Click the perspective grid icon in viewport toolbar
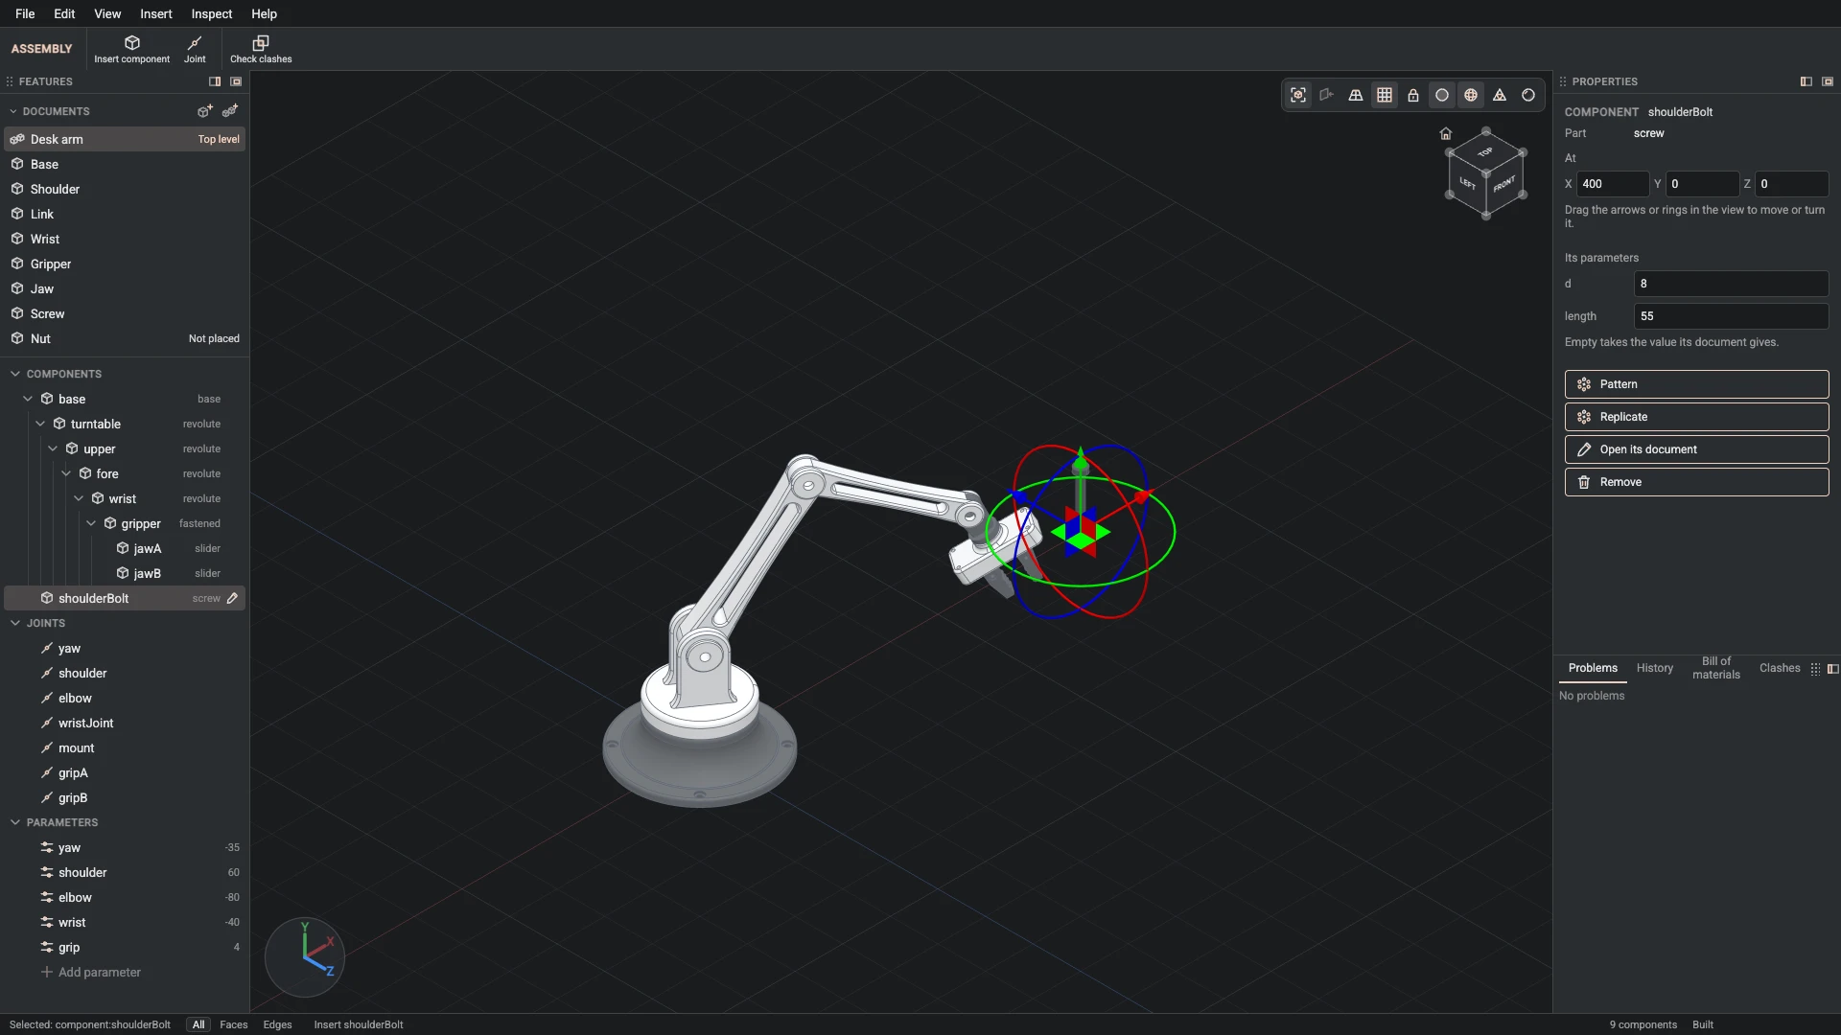Screen dimensions: 1841x1035 [1356, 95]
